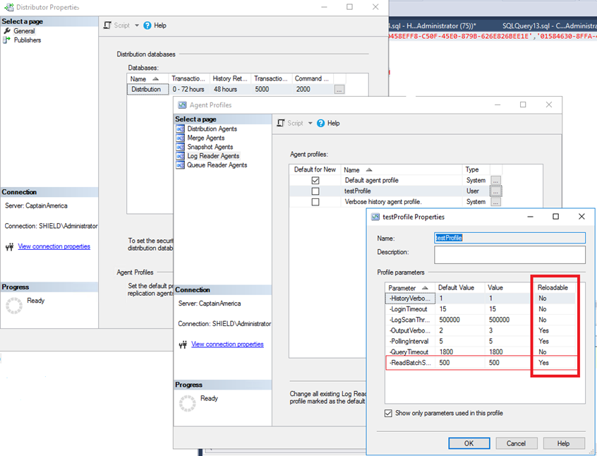Select the -PollingInterval parameter
597x456 pixels.
(x=409, y=341)
